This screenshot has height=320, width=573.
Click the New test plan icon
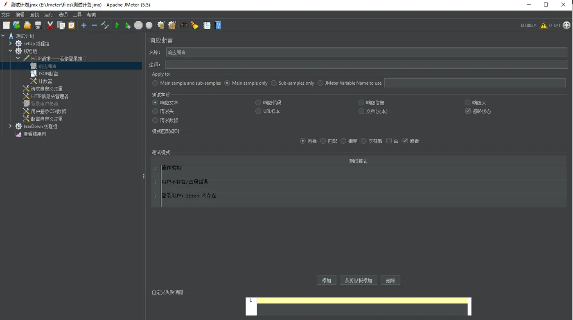click(6, 25)
